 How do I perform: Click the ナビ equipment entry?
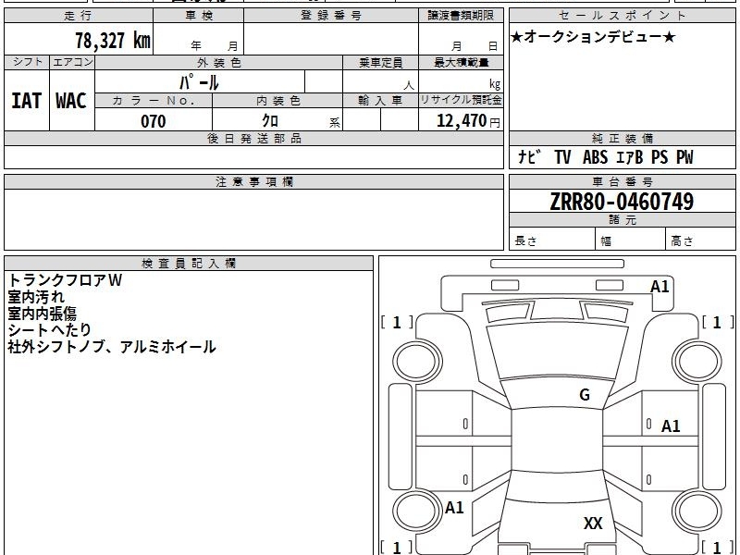pyautogui.click(x=529, y=156)
